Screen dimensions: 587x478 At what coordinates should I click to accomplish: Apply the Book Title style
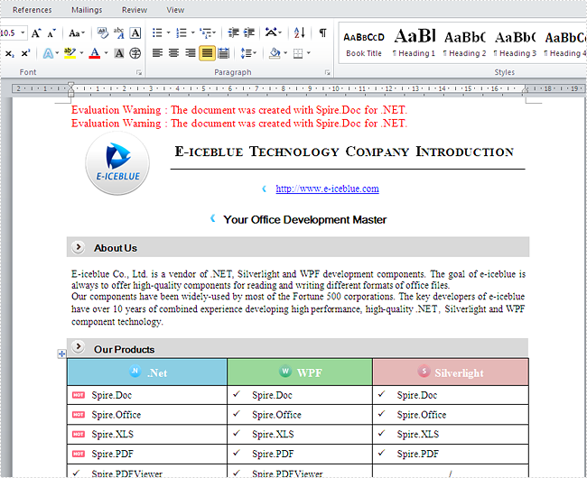[364, 44]
